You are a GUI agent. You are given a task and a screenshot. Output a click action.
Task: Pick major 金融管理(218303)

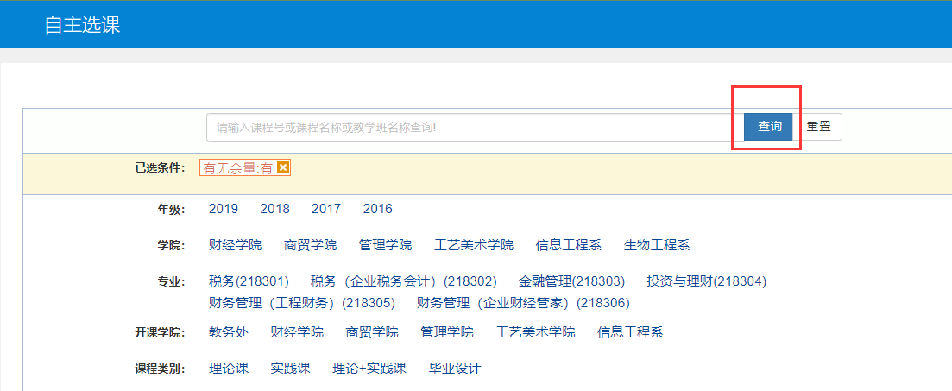[571, 281]
